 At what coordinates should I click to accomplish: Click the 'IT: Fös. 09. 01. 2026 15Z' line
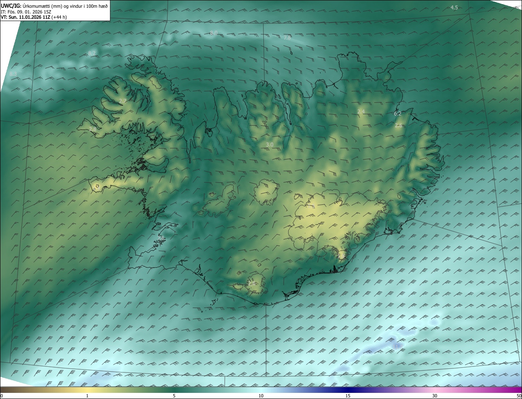point(26,12)
